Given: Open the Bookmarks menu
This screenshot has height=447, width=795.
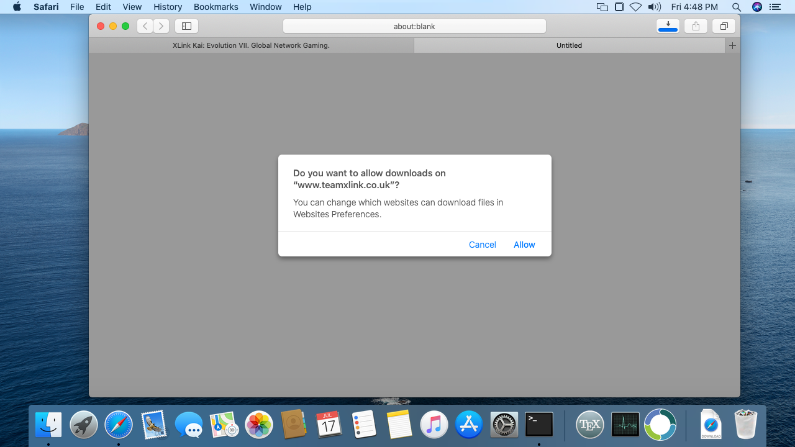Looking at the screenshot, I should pos(216,7).
